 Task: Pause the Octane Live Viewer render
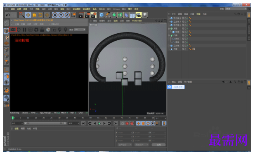click(25, 30)
